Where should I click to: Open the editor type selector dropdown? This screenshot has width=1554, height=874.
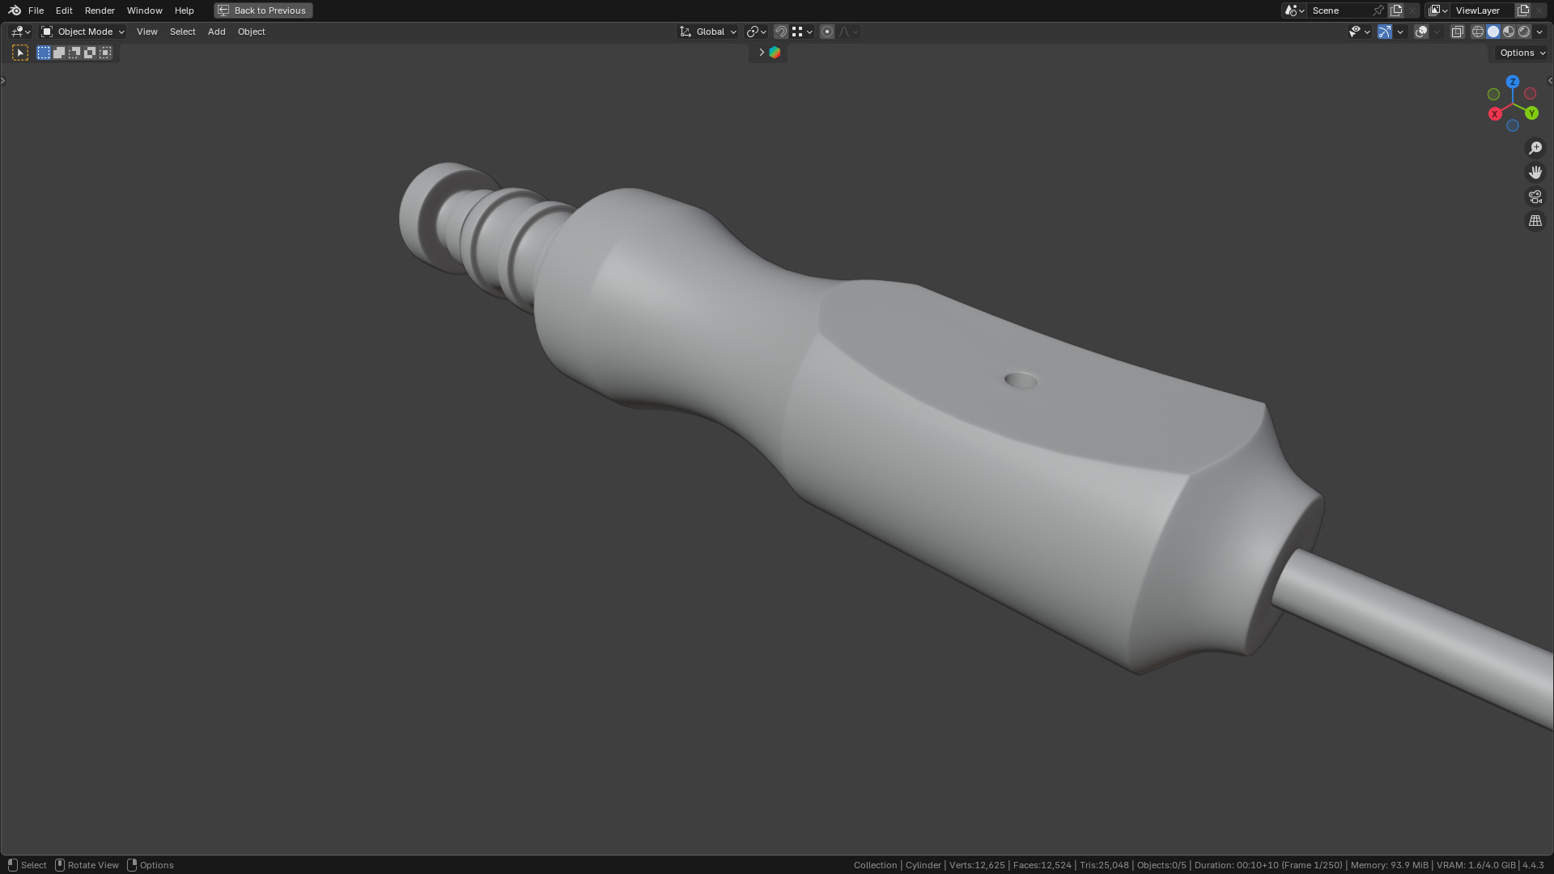[x=20, y=32]
